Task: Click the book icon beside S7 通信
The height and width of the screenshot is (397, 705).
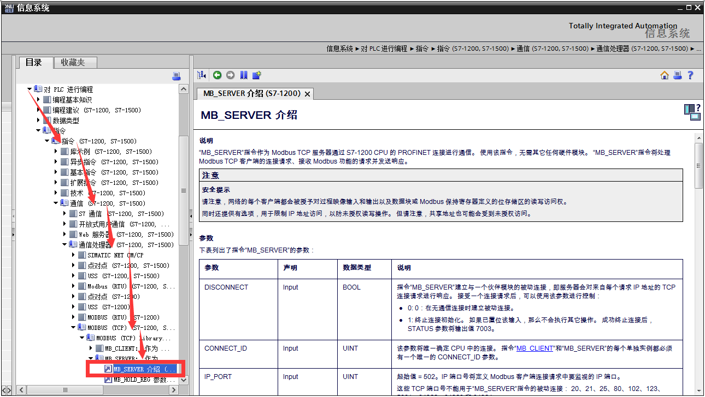Action: pyautogui.click(x=73, y=214)
